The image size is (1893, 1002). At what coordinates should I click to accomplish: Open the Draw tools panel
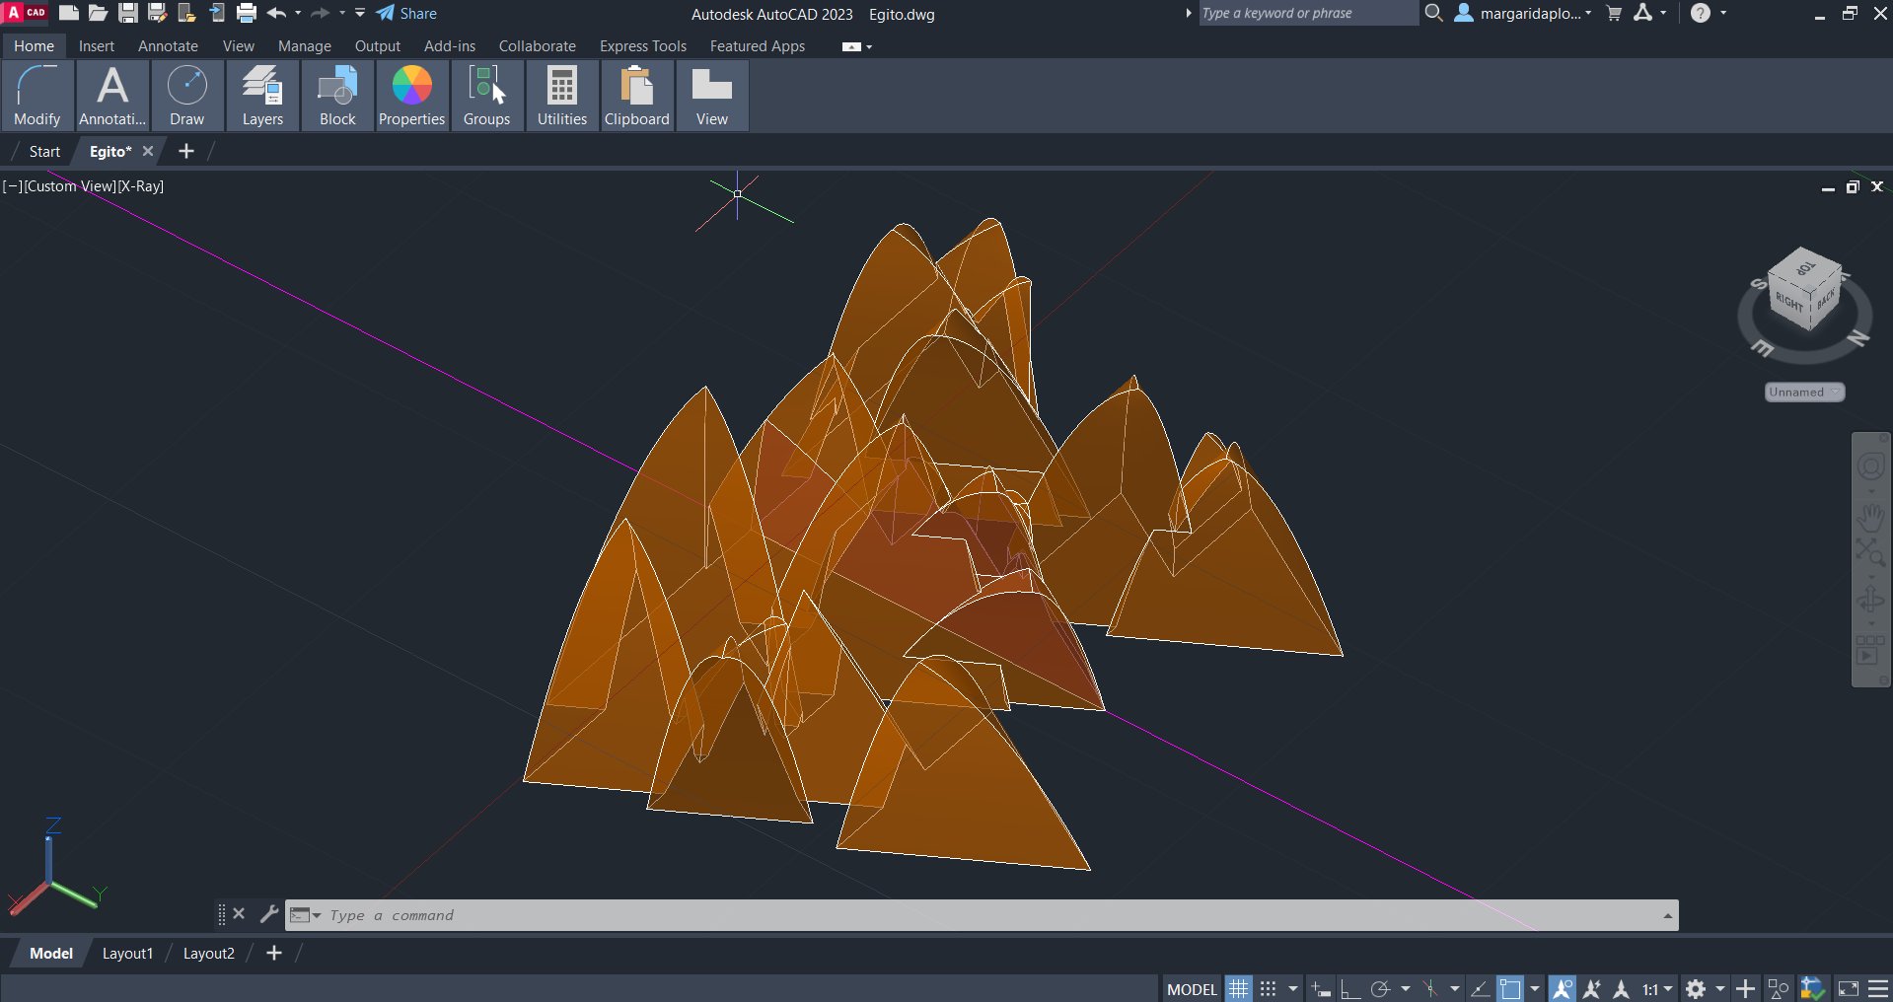coord(186,95)
